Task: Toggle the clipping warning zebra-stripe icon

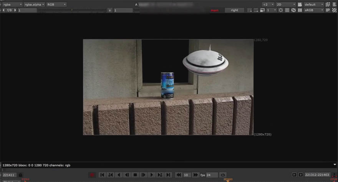Action: pyautogui.click(x=334, y=10)
